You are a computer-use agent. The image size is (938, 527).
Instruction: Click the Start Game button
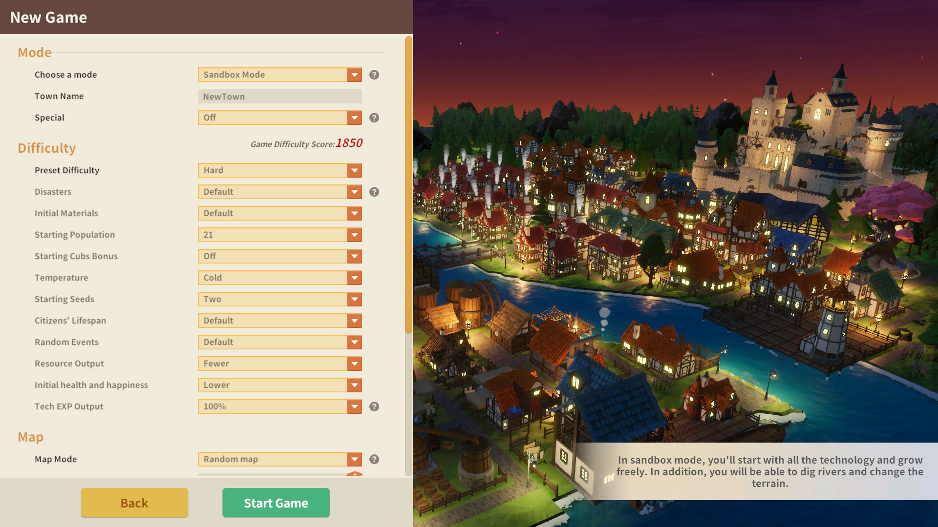276,502
